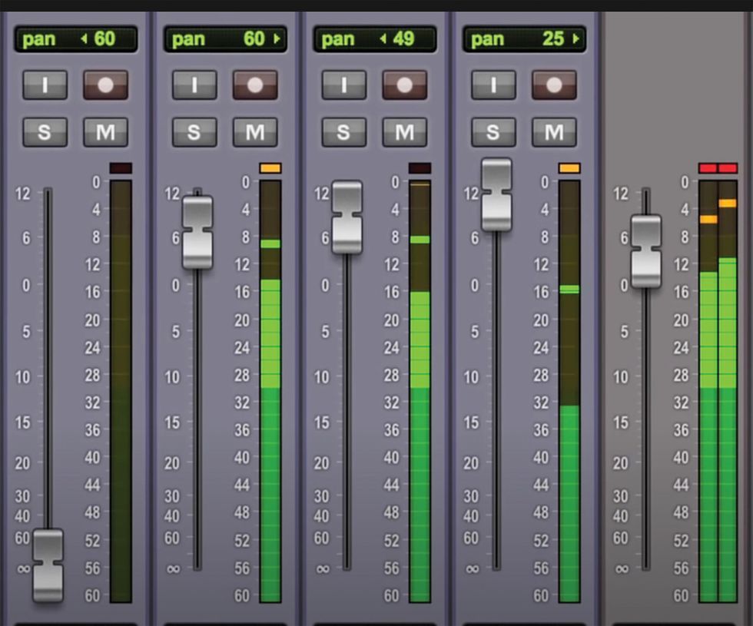
Task: Mute the channel with pan left 49
Action: coord(404,132)
